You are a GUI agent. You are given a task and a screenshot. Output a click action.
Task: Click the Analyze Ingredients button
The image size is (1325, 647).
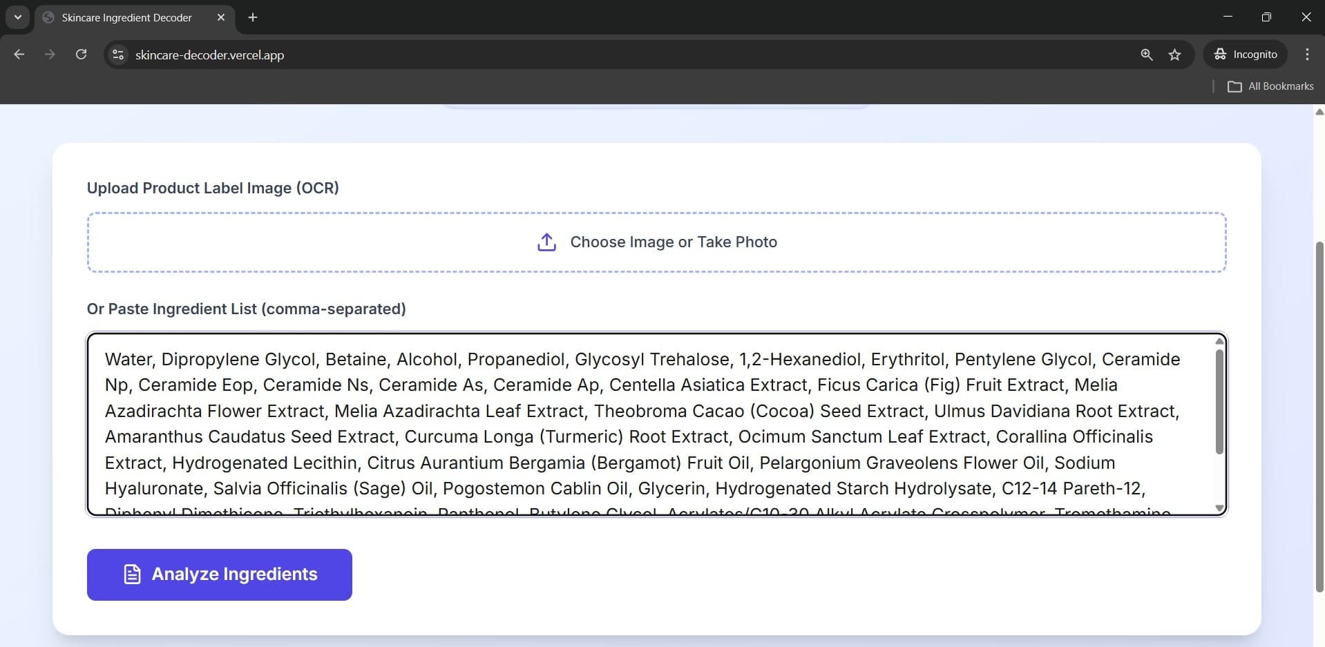point(219,574)
